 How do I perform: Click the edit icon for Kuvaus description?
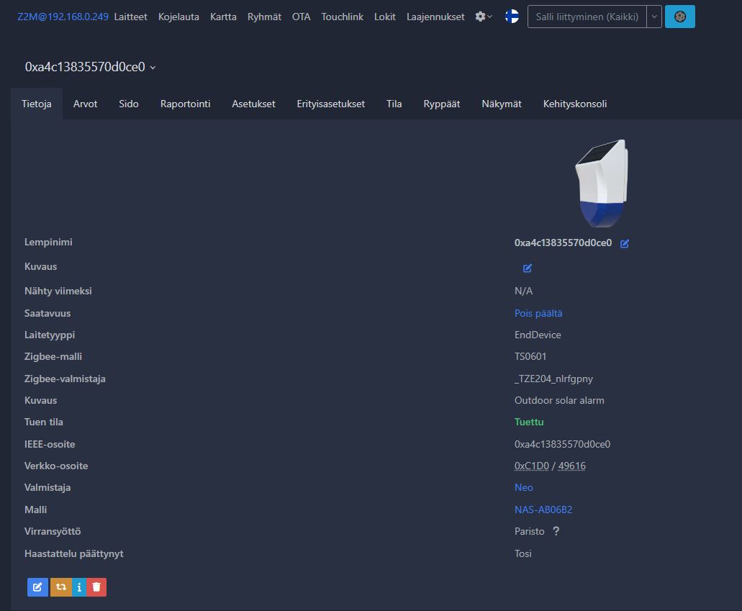point(528,268)
